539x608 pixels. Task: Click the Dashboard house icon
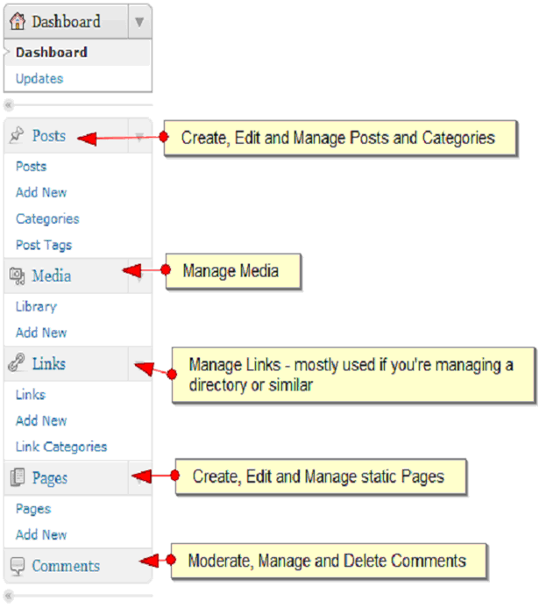[x=18, y=21]
